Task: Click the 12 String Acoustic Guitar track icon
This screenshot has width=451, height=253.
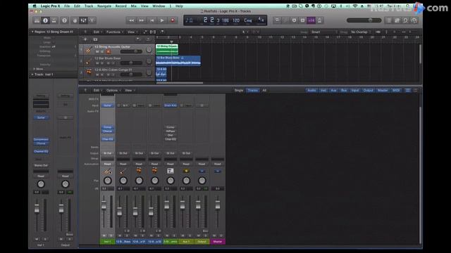Action: point(89,50)
